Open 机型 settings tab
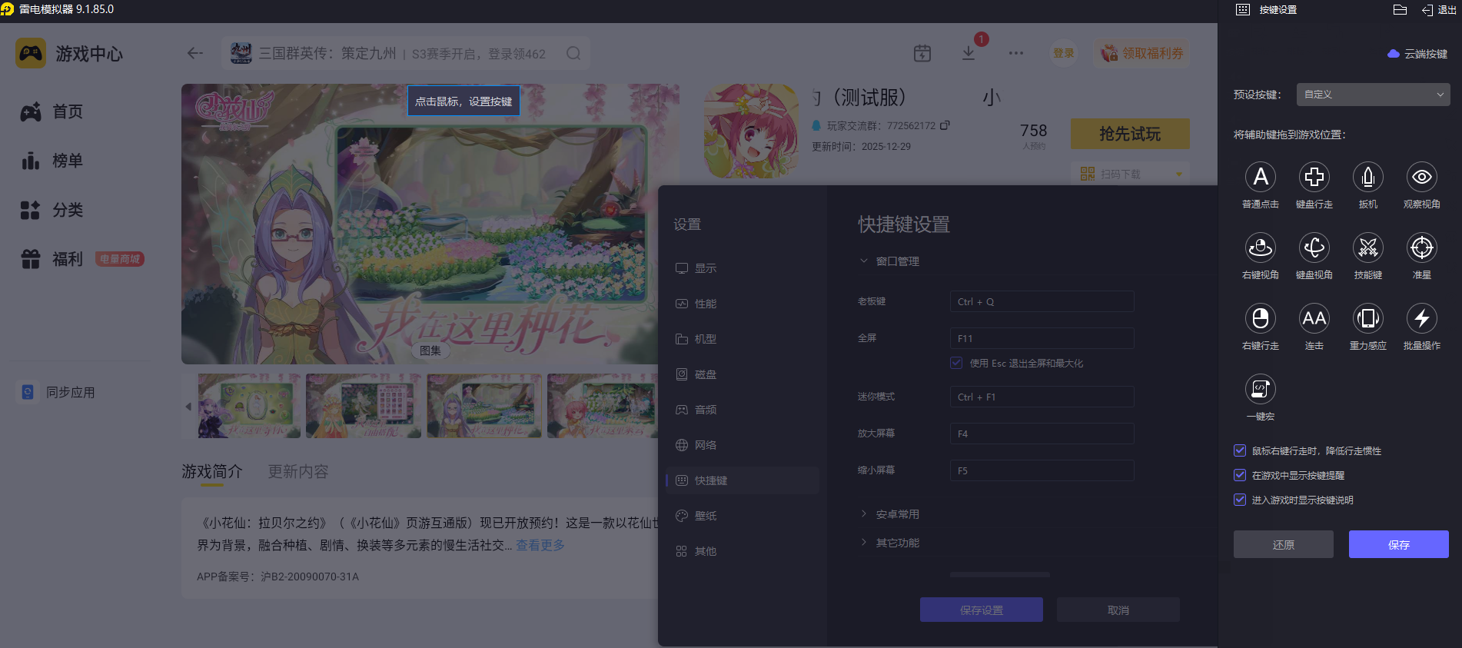 pyautogui.click(x=742, y=339)
